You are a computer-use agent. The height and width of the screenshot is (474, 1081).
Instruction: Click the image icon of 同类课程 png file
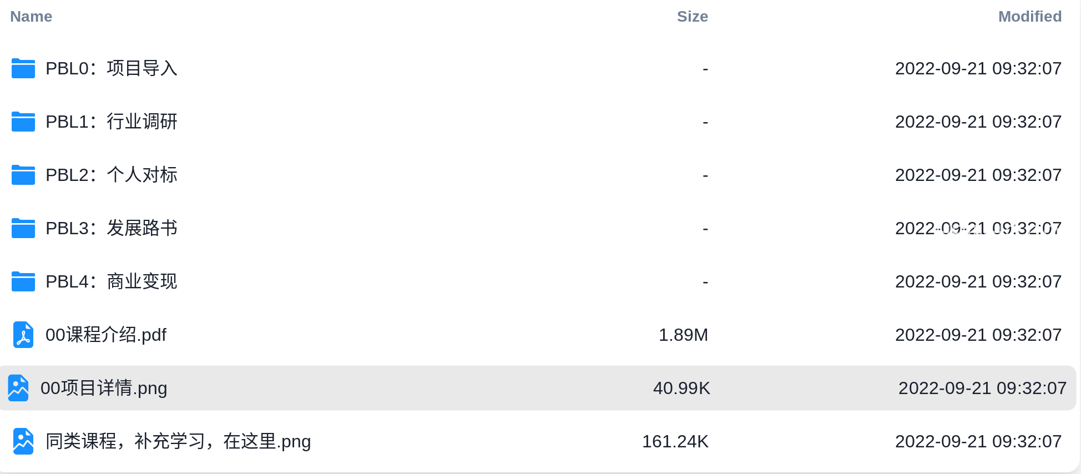pyautogui.click(x=23, y=441)
